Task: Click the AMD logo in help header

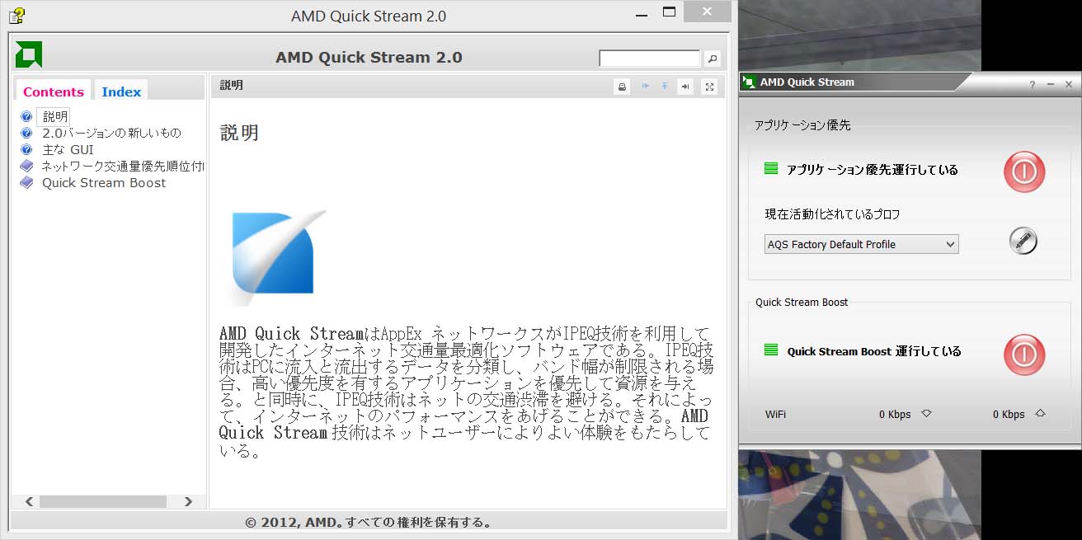Action: (29, 54)
